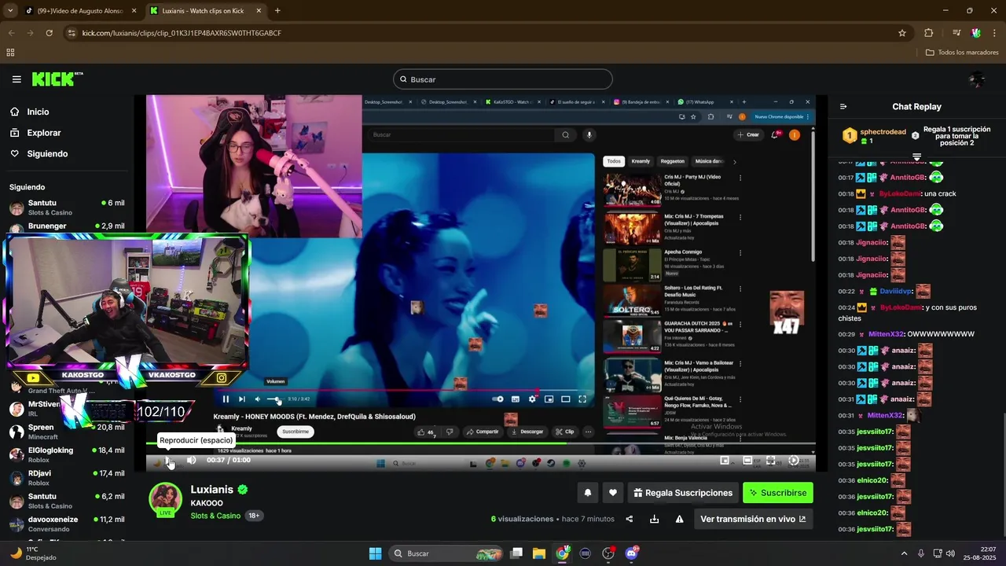Open Windows Start menu
Screen dimensions: 1006x566
point(375,553)
